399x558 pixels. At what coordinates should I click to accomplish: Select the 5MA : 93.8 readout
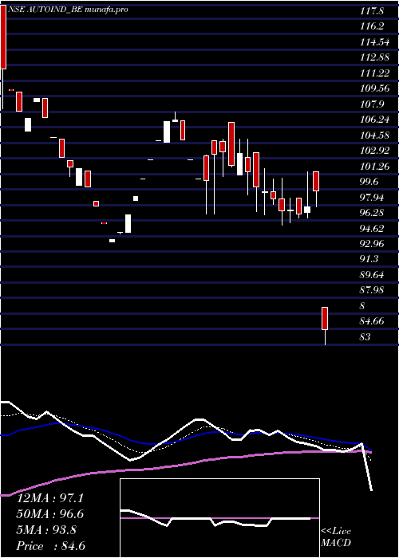point(45,530)
